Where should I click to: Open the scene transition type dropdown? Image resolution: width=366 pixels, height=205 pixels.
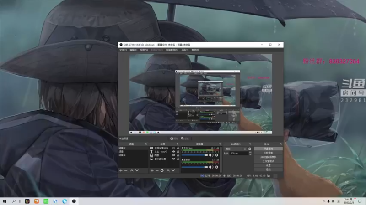point(235,149)
